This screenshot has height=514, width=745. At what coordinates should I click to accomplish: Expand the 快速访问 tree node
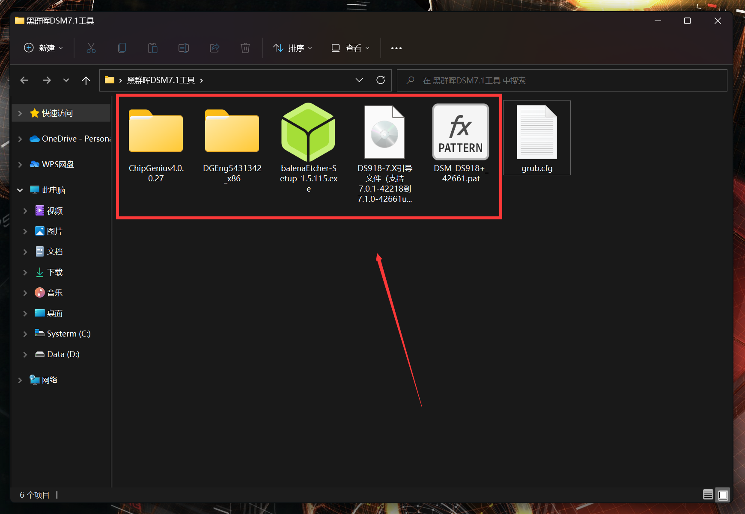tap(20, 113)
